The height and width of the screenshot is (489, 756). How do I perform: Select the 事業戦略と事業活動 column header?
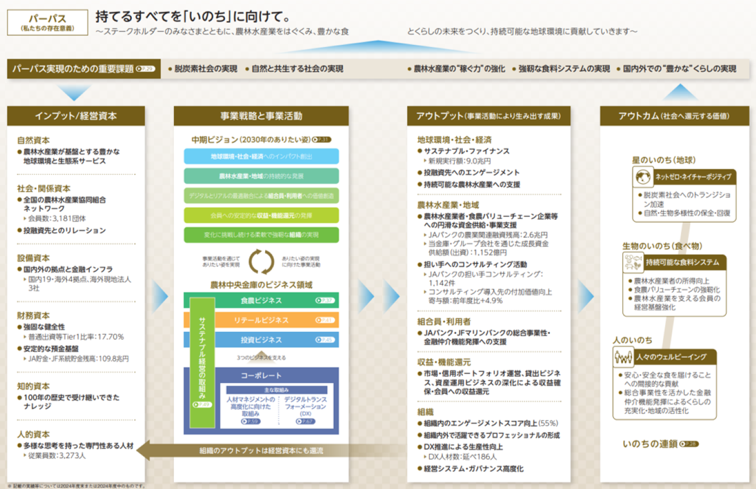tap(261, 116)
